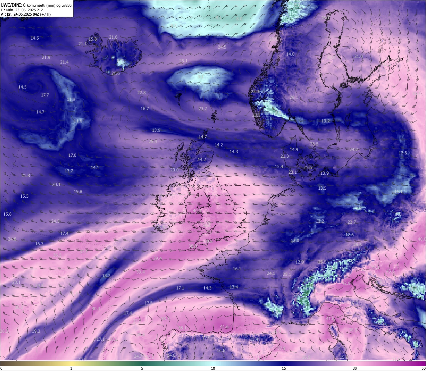Click the map value '11.9'
The height and width of the screenshot is (371, 426).
click(x=71, y=99)
